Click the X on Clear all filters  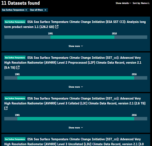click(45, 10)
